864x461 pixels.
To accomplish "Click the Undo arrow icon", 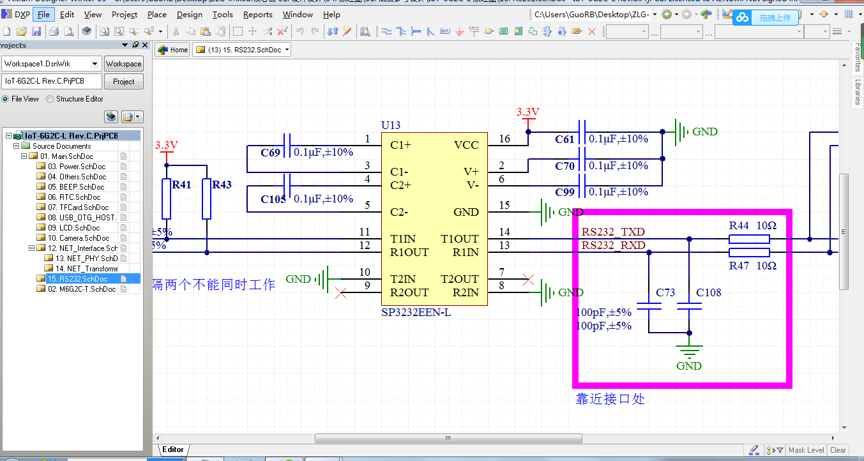I will (300, 31).
